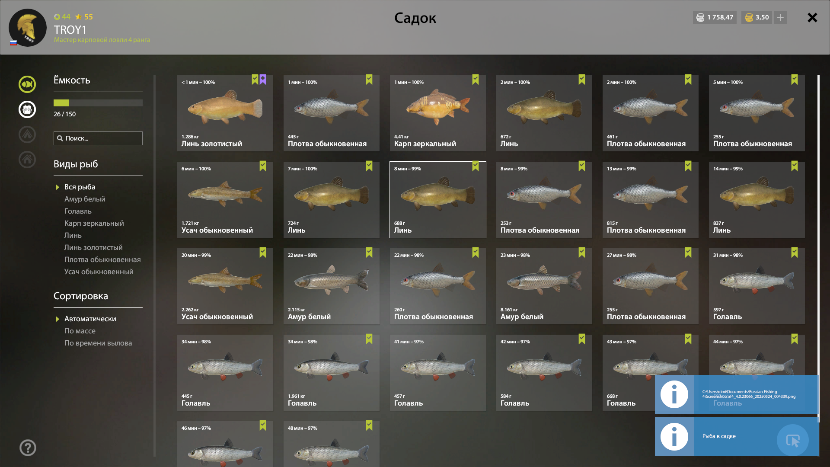The height and width of the screenshot is (467, 830).
Task: Click the TROY1 player avatar
Action: [28, 28]
